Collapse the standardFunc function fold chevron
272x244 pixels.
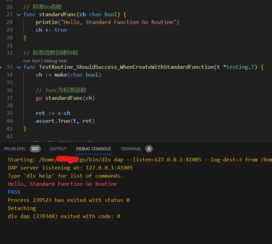coord(19,14)
